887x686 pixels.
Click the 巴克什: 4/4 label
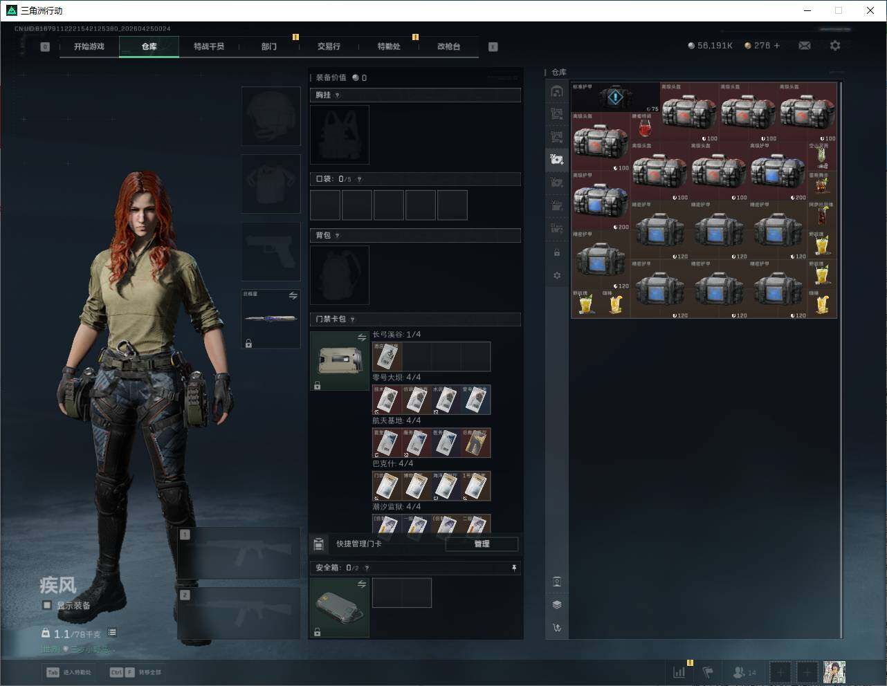point(393,463)
